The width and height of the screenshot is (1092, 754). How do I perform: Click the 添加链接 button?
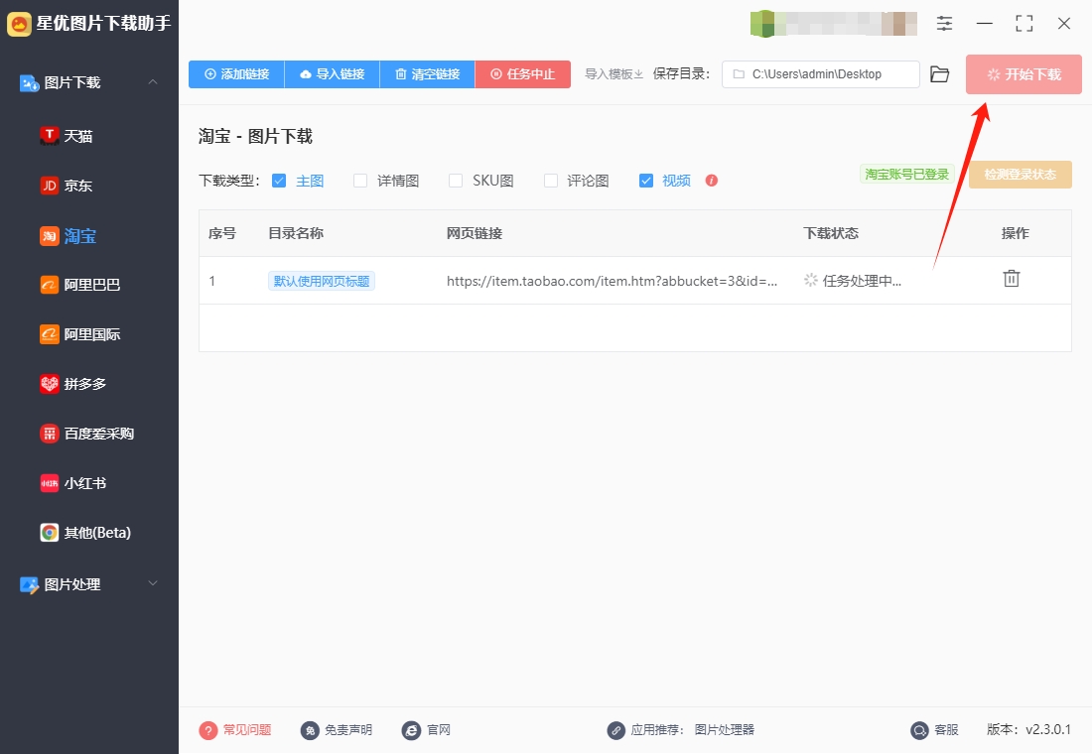pyautogui.click(x=236, y=73)
